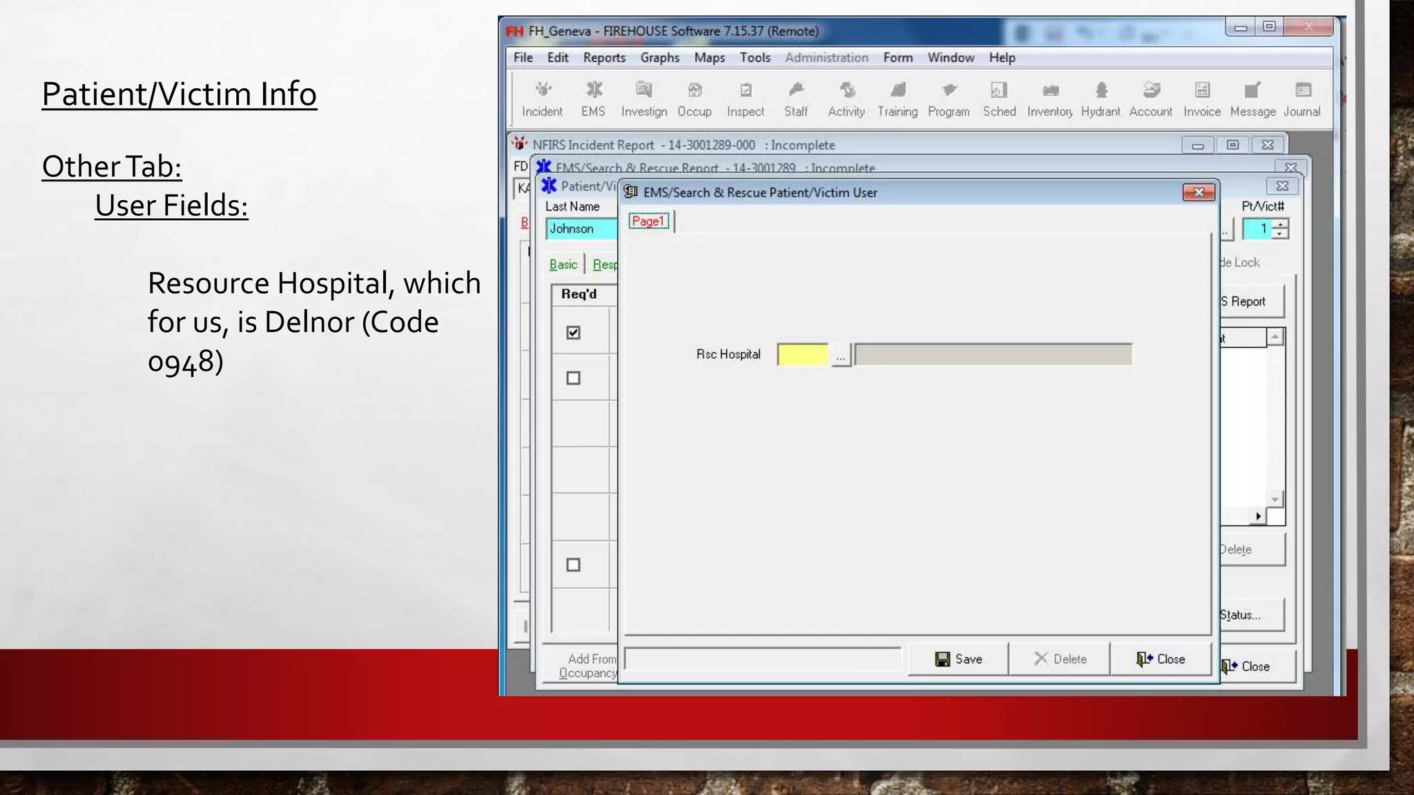This screenshot has width=1414, height=795.
Task: Click the status text field beside Save
Action: pyautogui.click(x=762, y=658)
